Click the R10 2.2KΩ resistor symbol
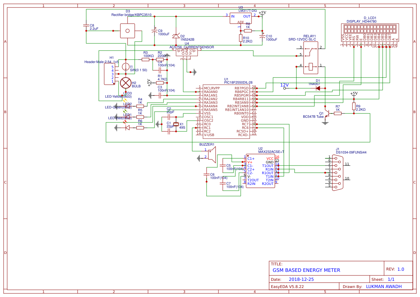 tap(240, 38)
